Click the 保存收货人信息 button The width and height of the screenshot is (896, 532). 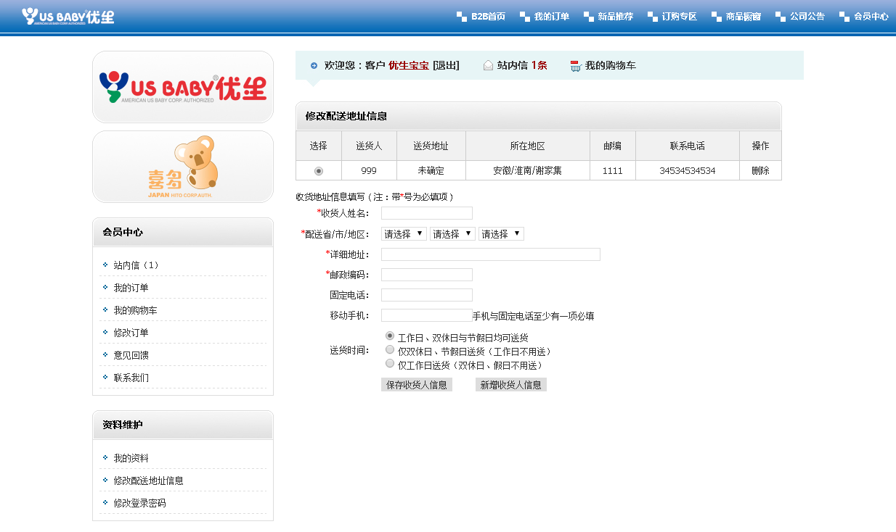tap(417, 385)
